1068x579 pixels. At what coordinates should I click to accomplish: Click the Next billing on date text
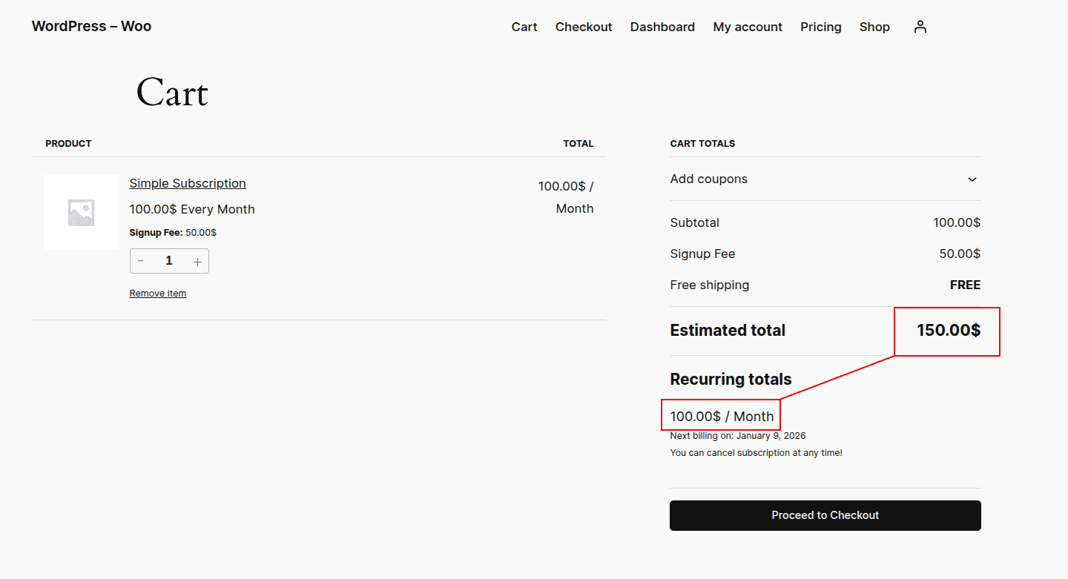click(x=737, y=436)
